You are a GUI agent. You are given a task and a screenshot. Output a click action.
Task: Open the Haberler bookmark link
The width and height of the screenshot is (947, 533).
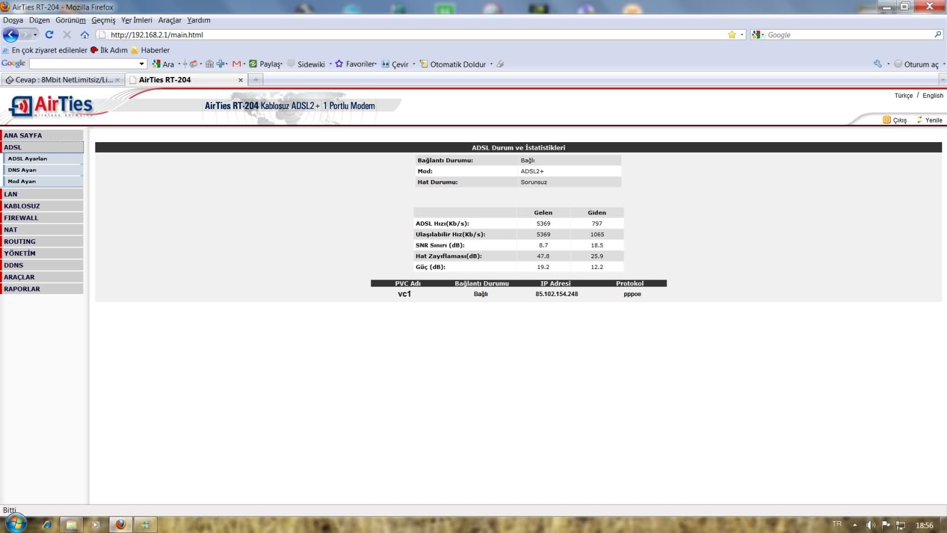pos(155,50)
